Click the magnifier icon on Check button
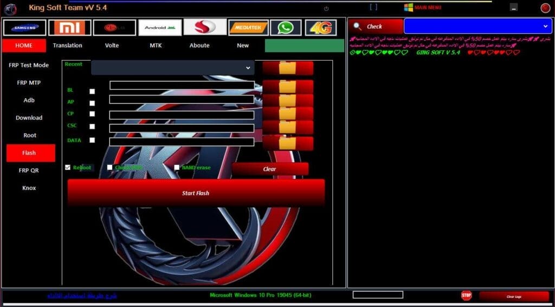This screenshot has width=555, height=307. tap(358, 27)
